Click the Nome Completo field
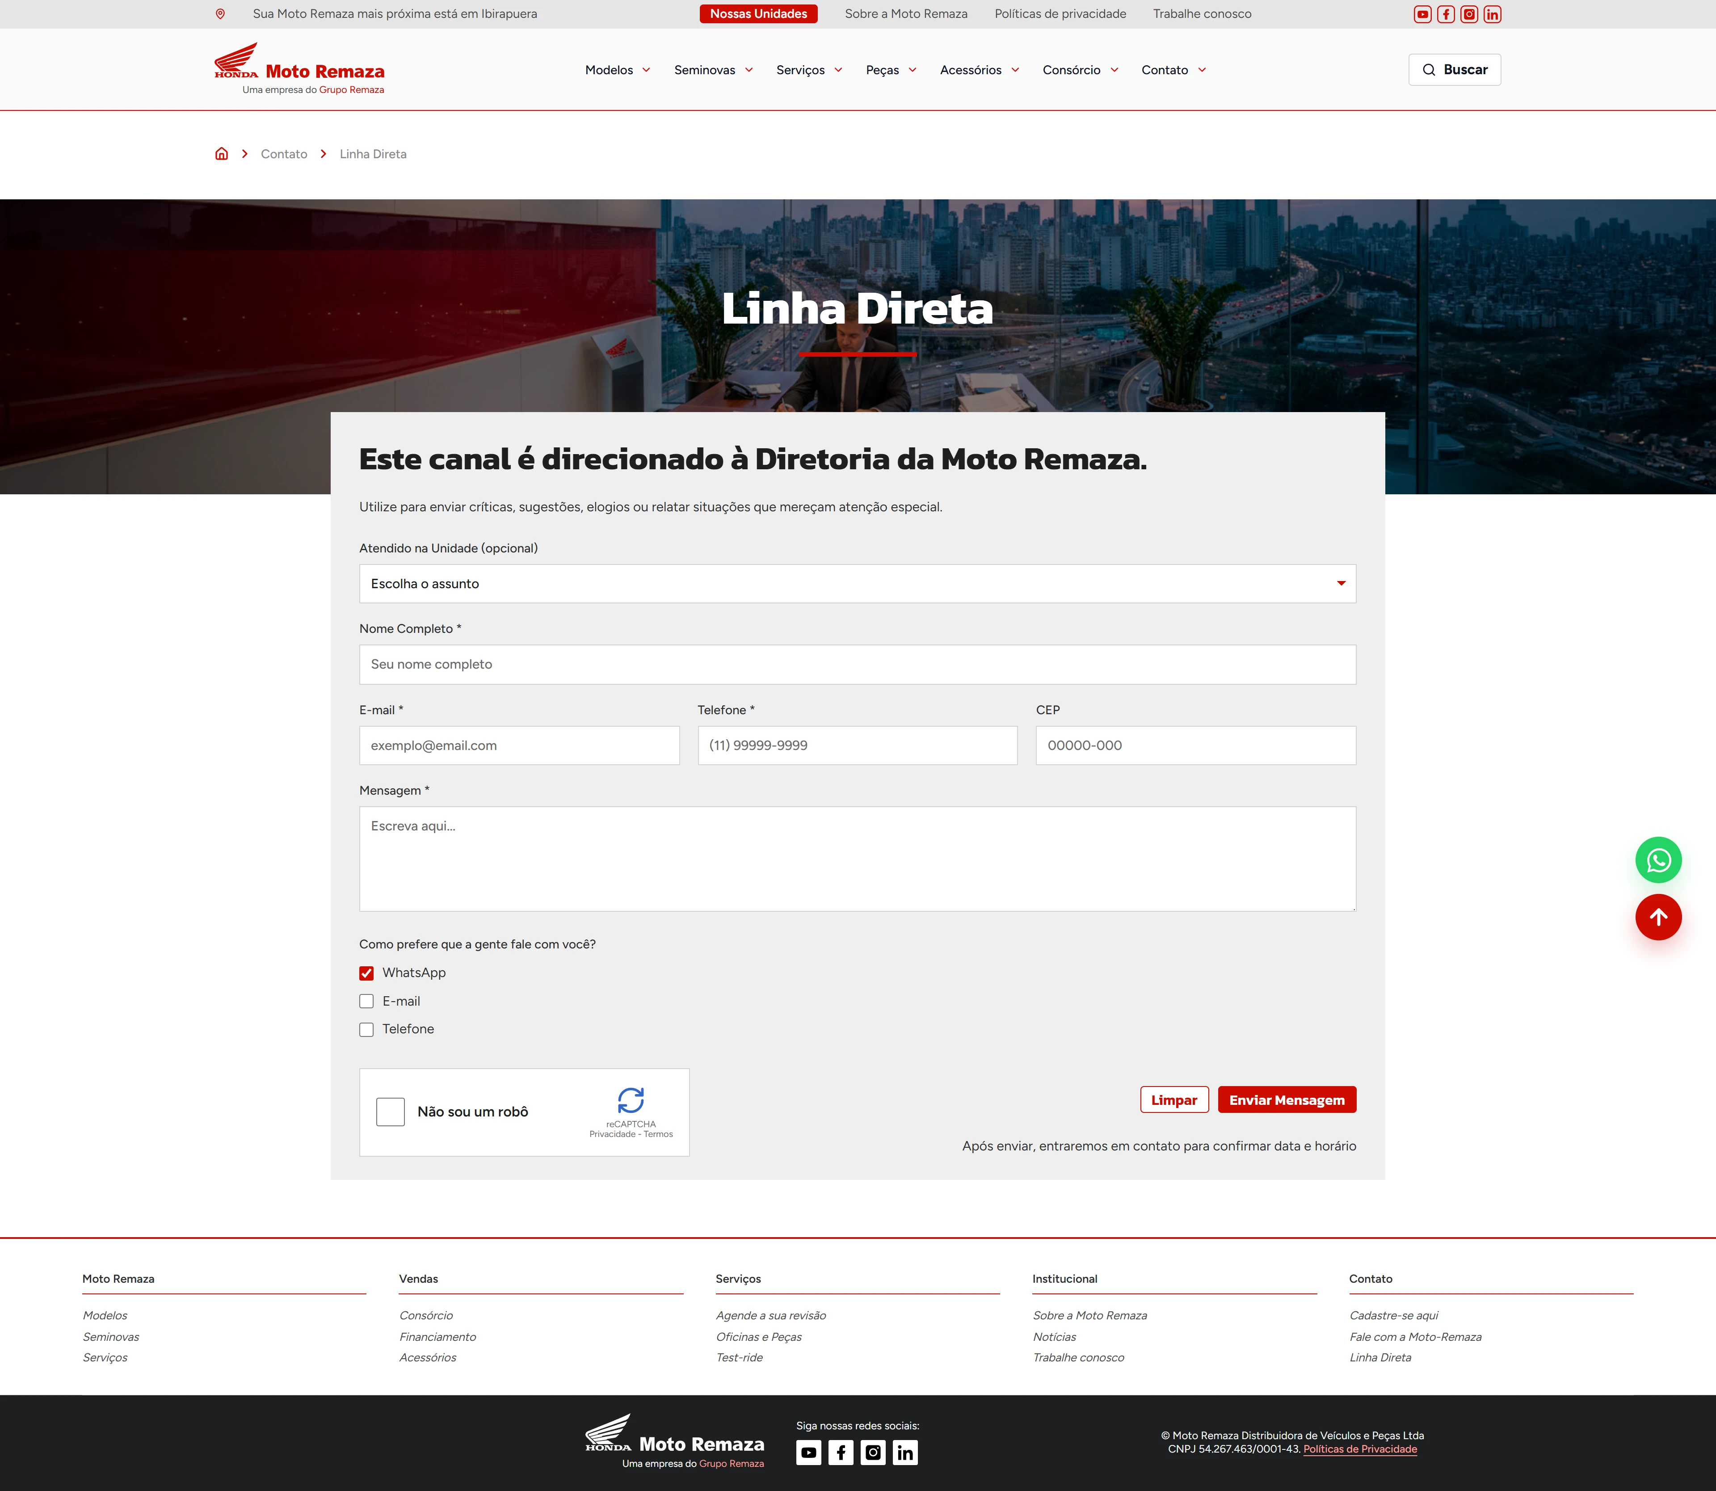The width and height of the screenshot is (1716, 1491). 858,665
